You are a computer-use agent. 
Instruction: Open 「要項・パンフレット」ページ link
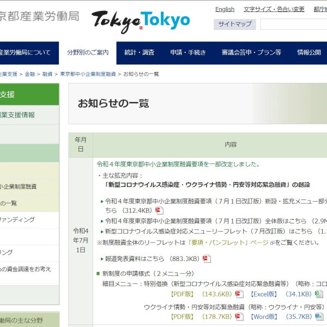[228, 243]
